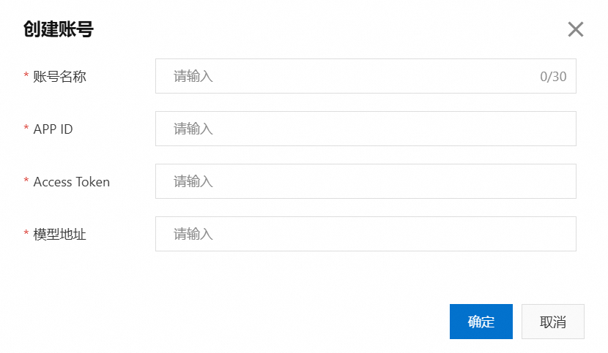Image resolution: width=608 pixels, height=353 pixels.
Task: Click the 账号名称 field label
Action: click(x=59, y=76)
